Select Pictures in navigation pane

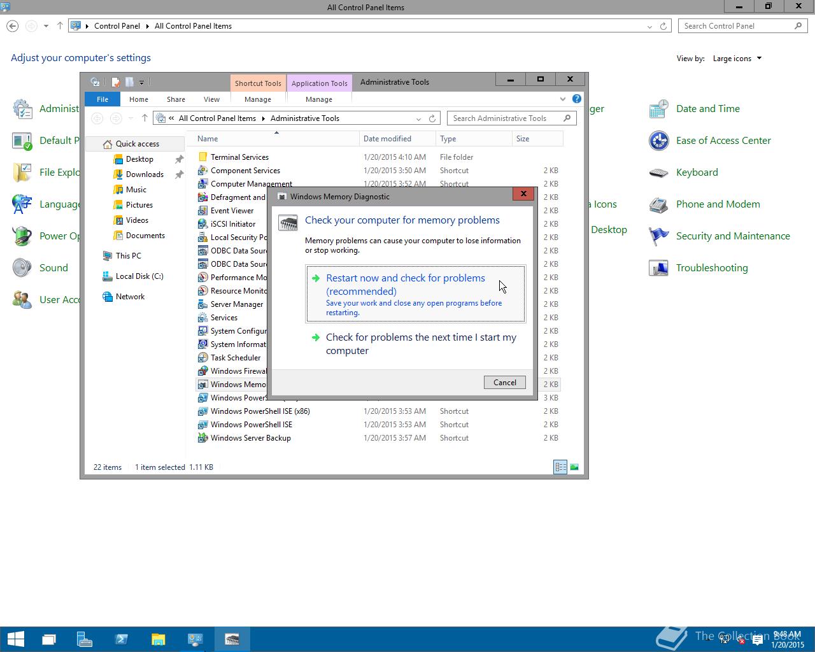[x=139, y=205]
